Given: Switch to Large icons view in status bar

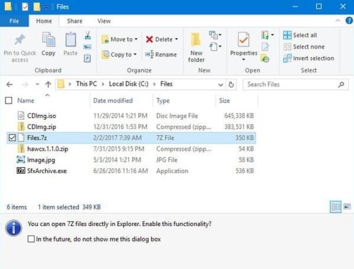Looking at the screenshot, I should coord(347,206).
